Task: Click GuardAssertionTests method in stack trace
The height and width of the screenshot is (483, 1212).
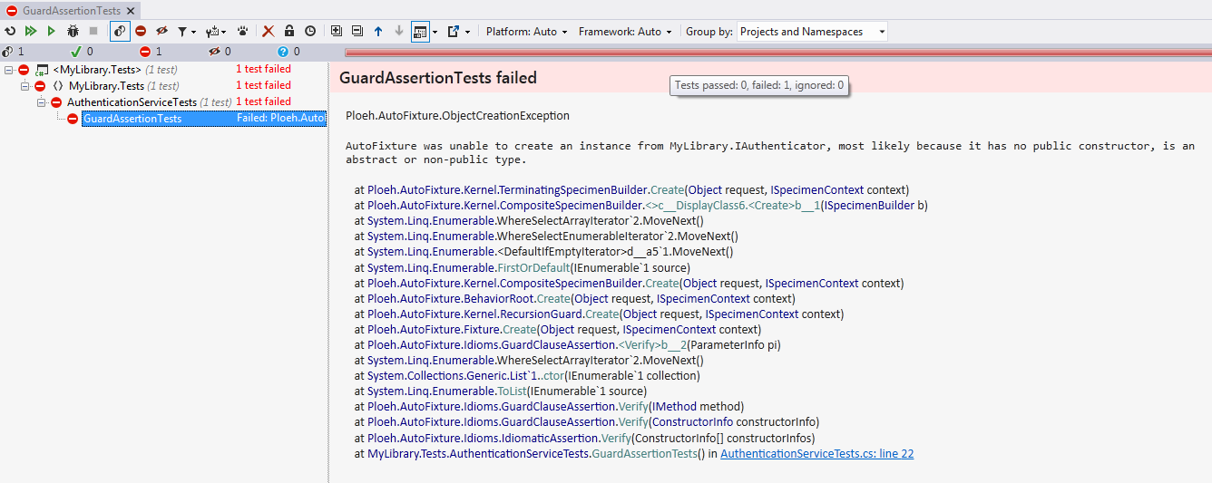Action: tap(644, 453)
